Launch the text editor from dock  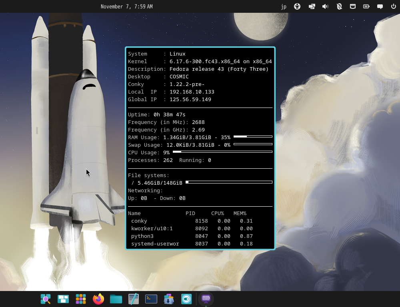click(134, 299)
